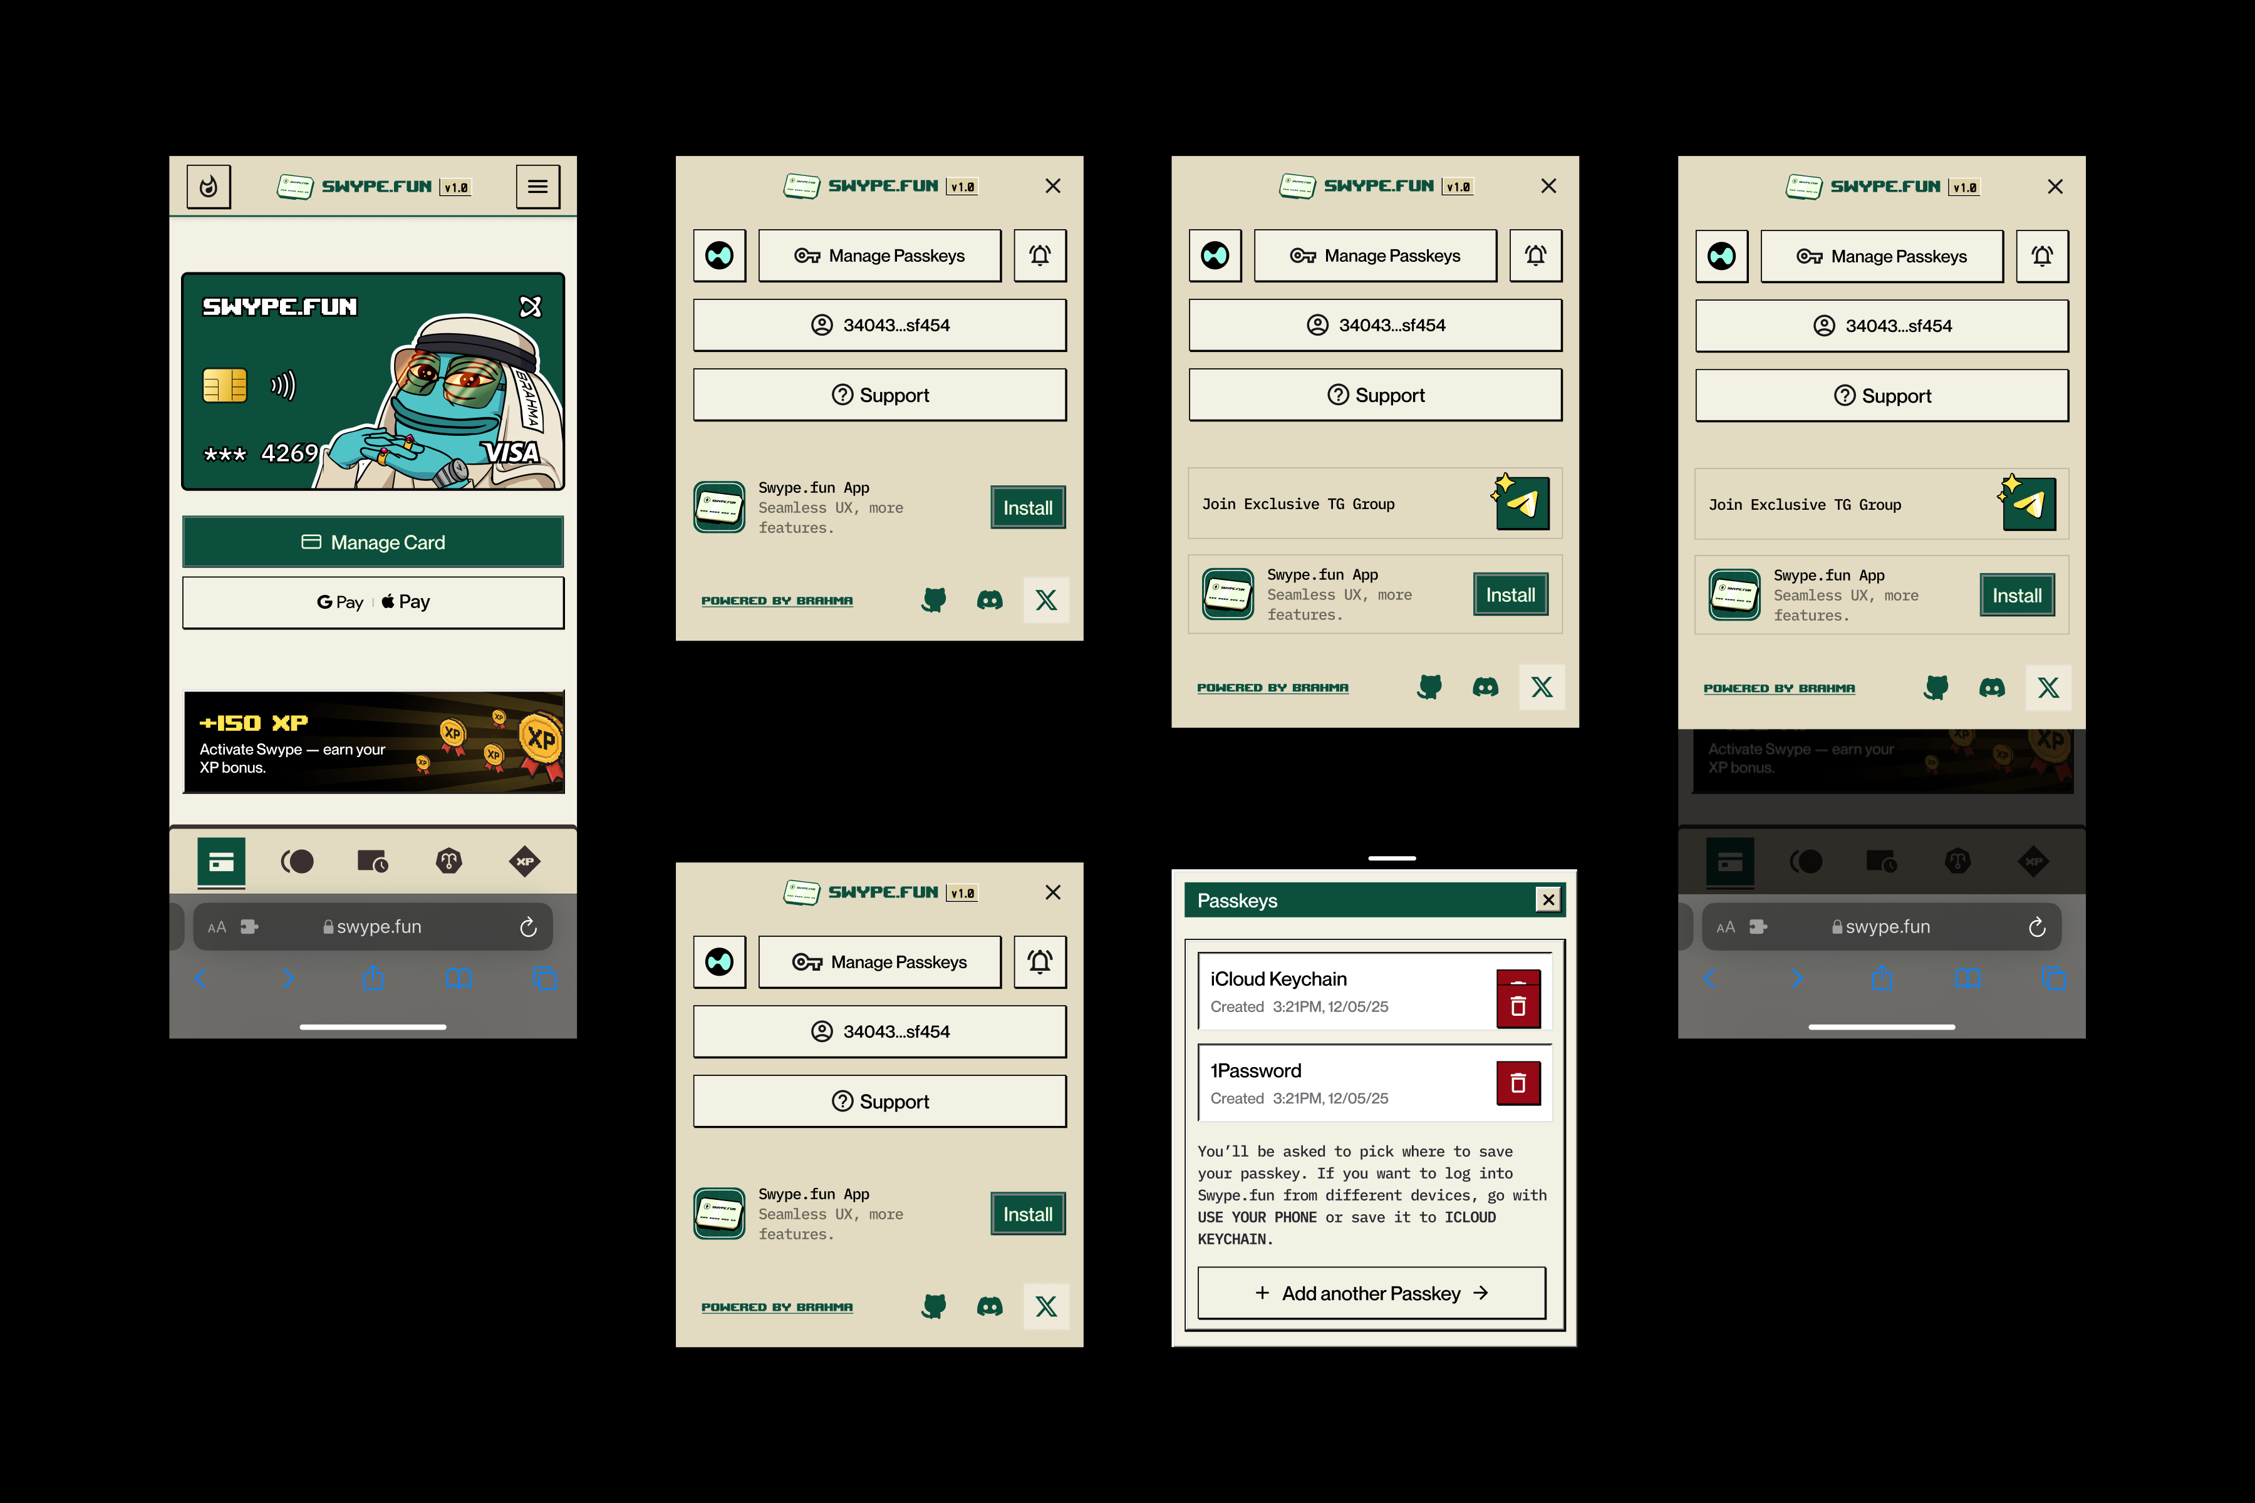This screenshot has height=1503, width=2255.
Task: Go back using the home screen's Safari toolbar
Action: [x=200, y=979]
